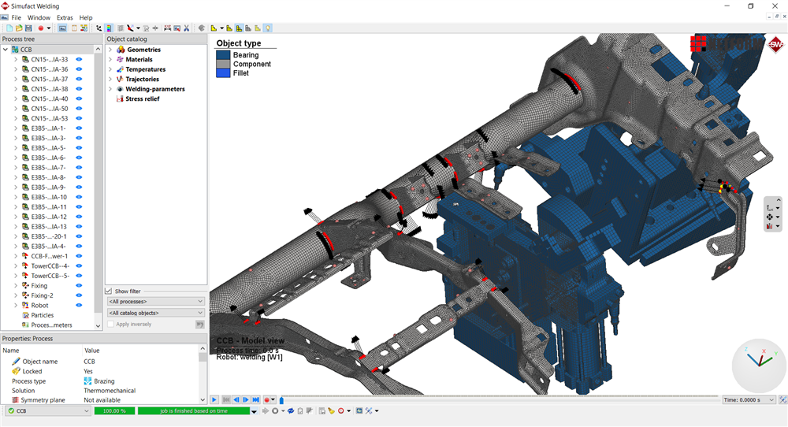
Task: Toggle visibility of Fixing-2 in process tree
Action: [79, 295]
